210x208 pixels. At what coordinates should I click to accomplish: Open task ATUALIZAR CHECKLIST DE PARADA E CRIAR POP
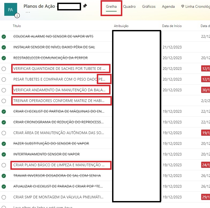click(58, 186)
